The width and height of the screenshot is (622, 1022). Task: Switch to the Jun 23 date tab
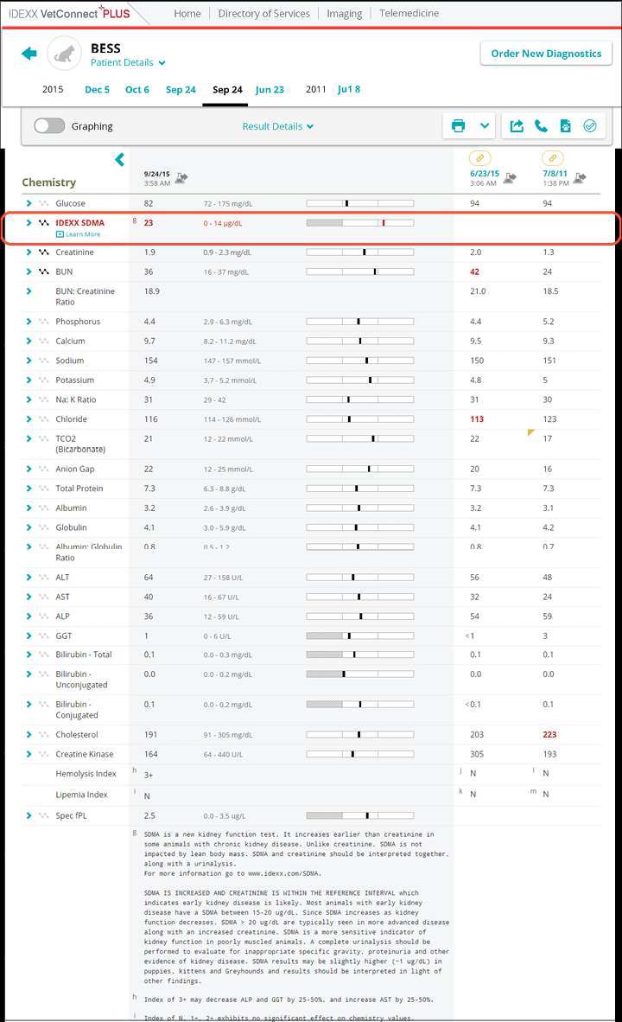(270, 89)
